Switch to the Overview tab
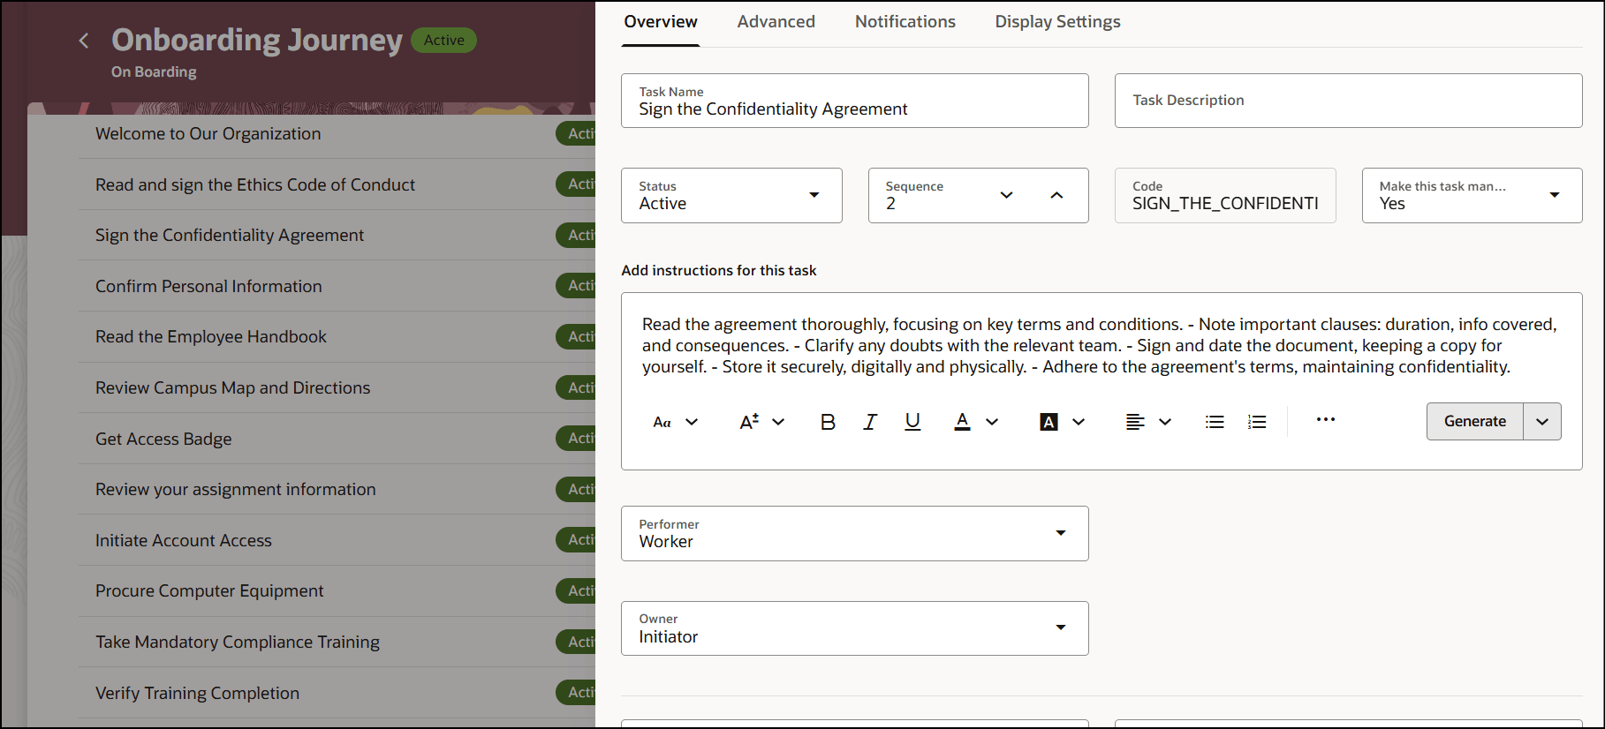The height and width of the screenshot is (729, 1605). [661, 22]
